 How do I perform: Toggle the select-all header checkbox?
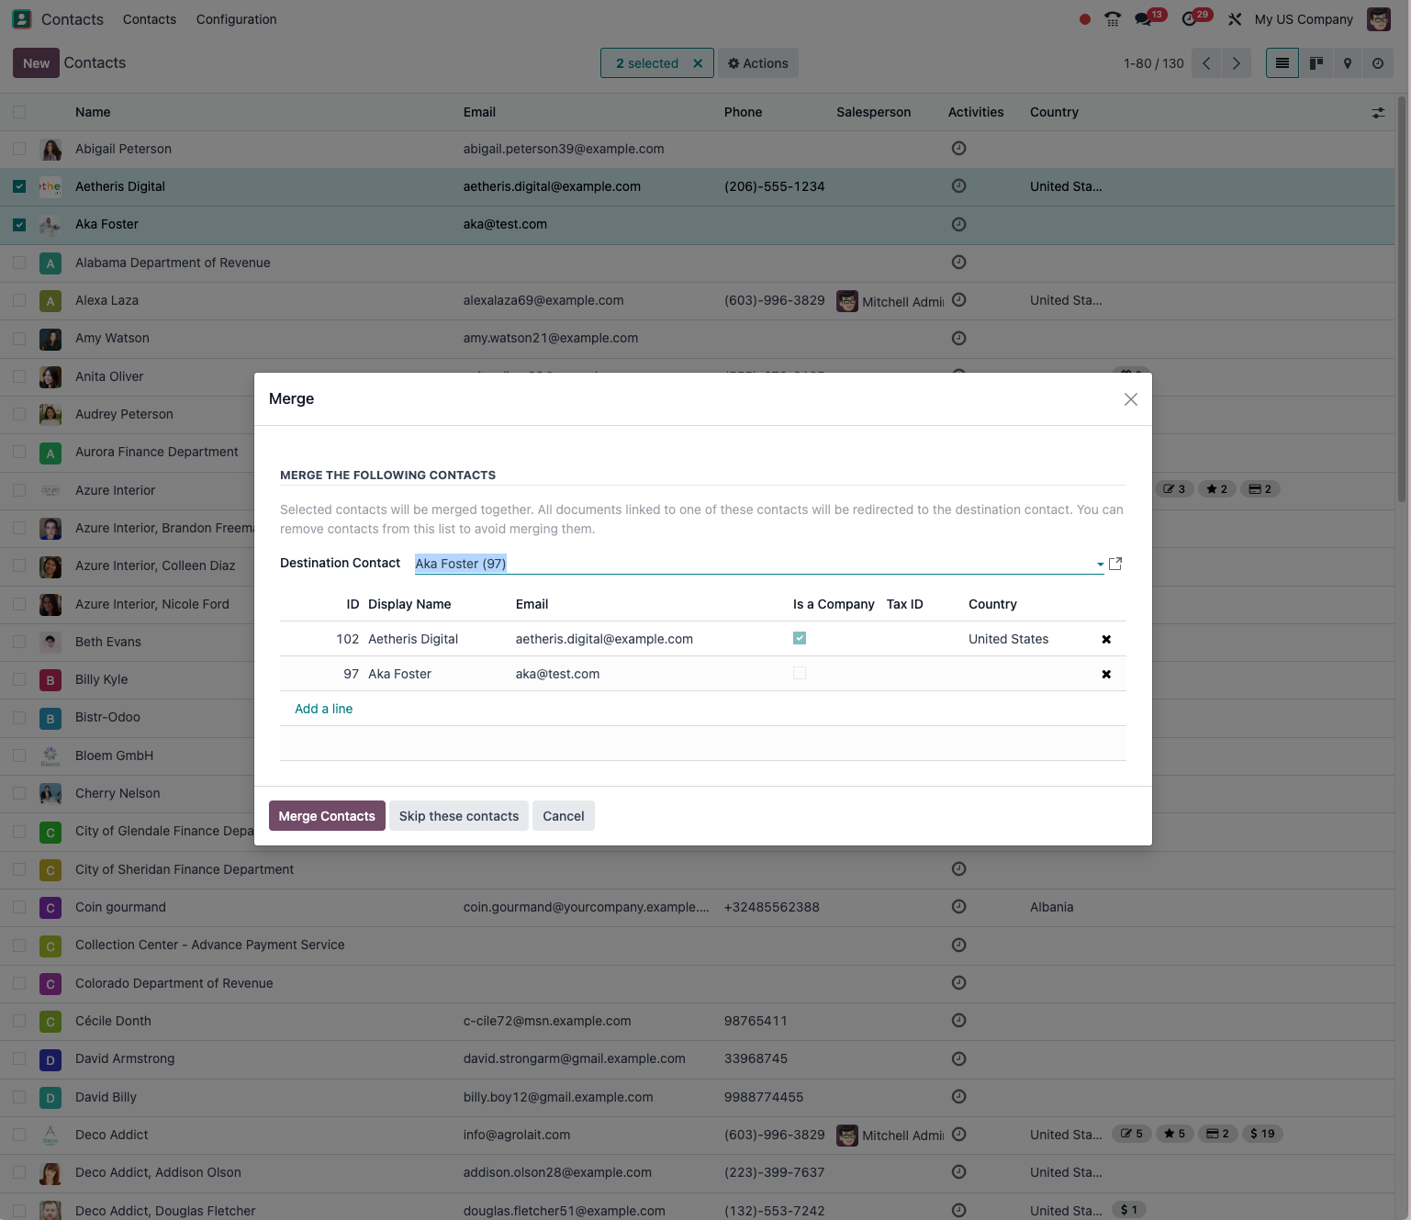(19, 112)
